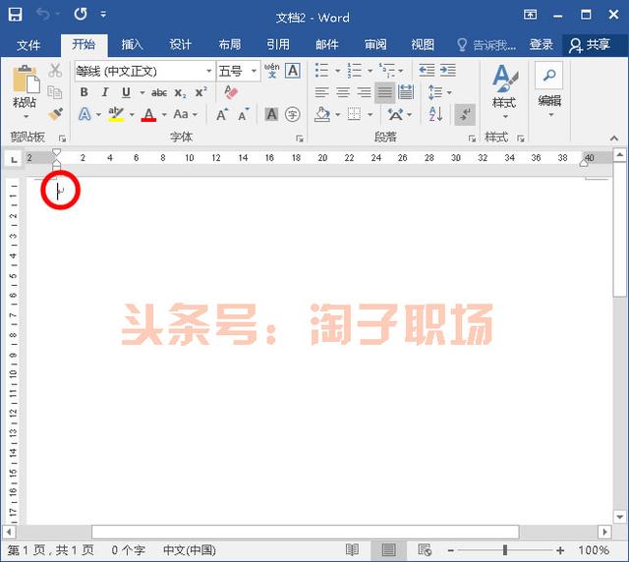Apply distributed alignment

pyautogui.click(x=406, y=92)
